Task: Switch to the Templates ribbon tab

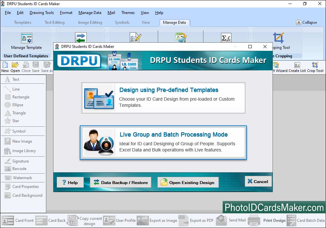Action: [23, 22]
